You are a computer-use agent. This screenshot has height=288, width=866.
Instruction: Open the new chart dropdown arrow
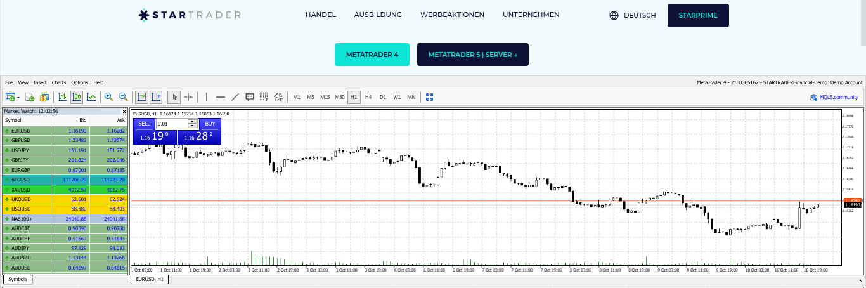coord(18,98)
